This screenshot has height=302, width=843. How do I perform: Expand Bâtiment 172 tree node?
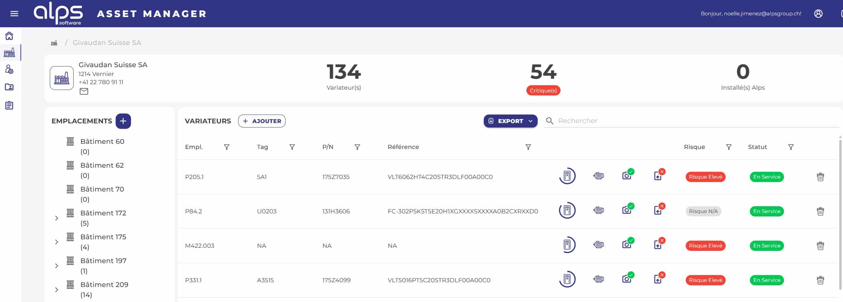click(x=57, y=218)
